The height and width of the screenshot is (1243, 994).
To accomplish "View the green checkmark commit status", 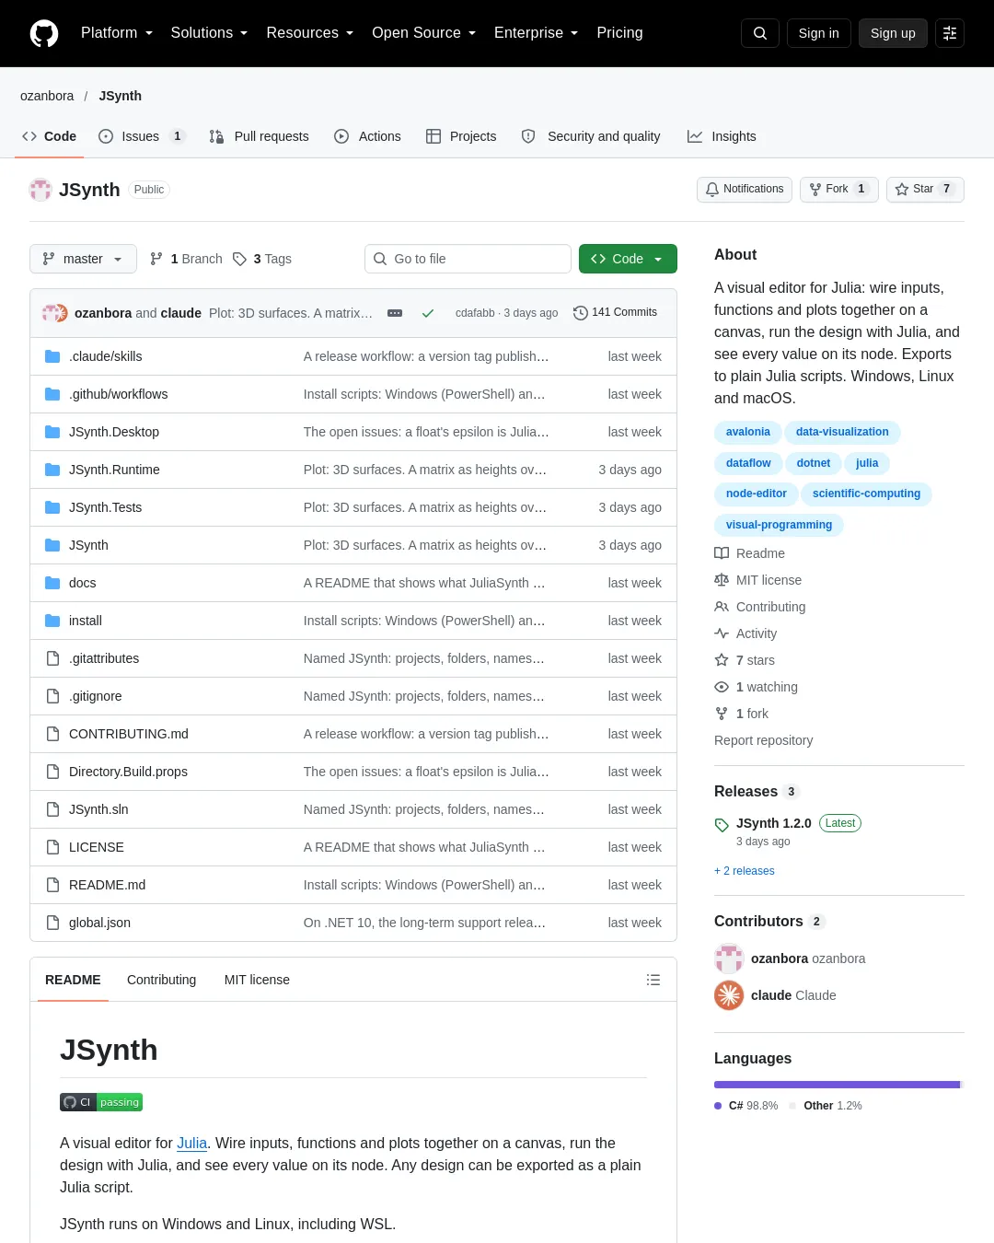I will (x=428, y=313).
